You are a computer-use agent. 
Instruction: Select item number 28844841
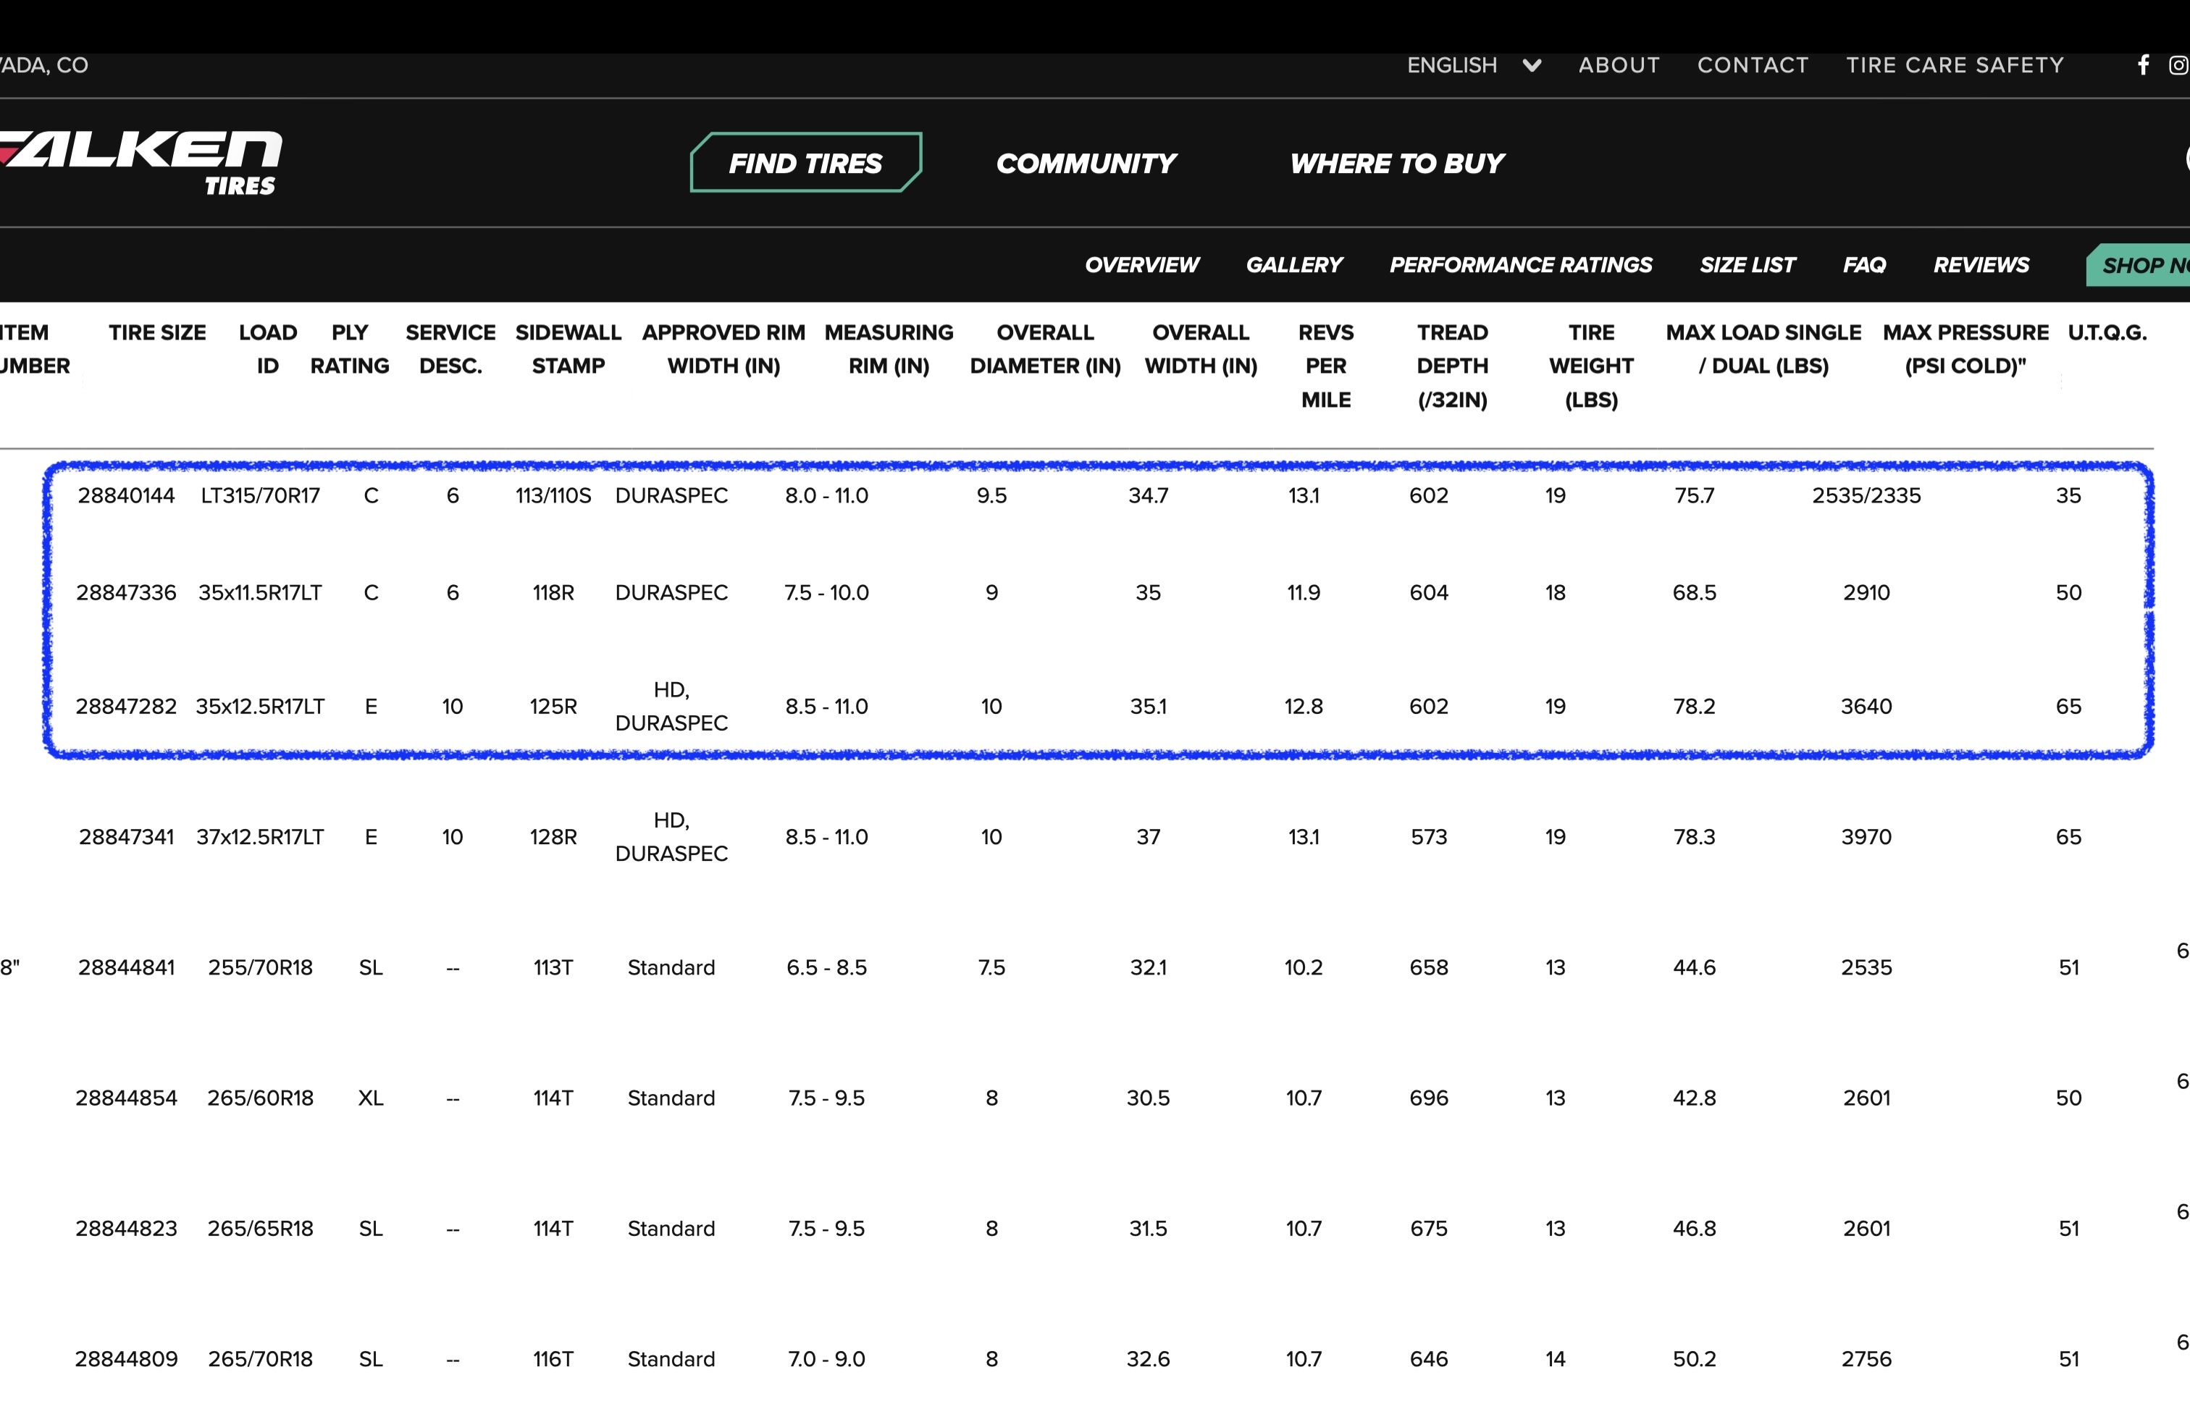point(126,969)
